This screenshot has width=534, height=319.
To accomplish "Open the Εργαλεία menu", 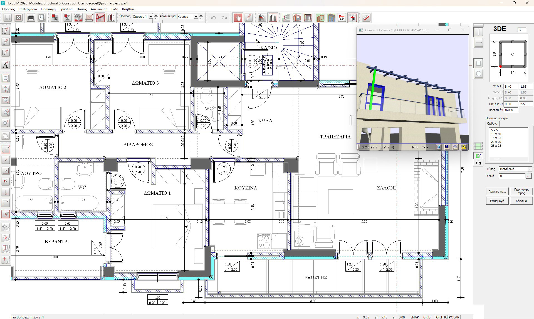I will click(x=66, y=9).
